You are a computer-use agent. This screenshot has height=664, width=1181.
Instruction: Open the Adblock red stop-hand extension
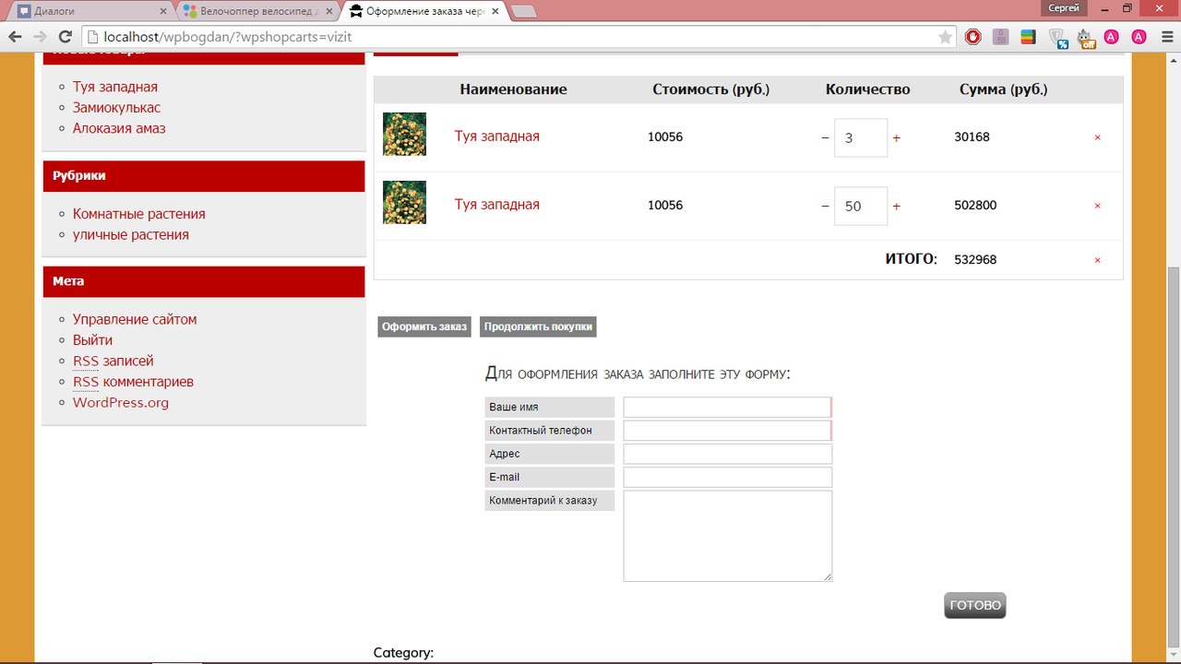point(973,37)
